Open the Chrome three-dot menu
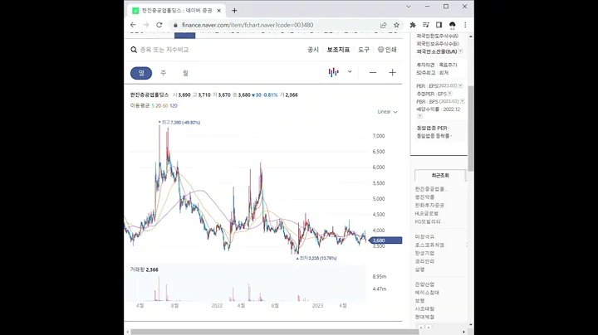598x335 pixels. [465, 25]
